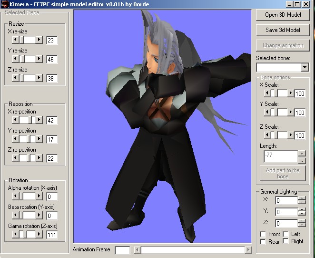Increase General Lighting X spinner value
Screen dimensions: 315x258
(302, 198)
